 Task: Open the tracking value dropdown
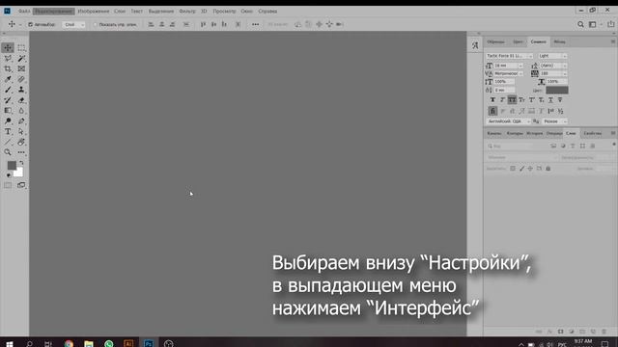(565, 73)
